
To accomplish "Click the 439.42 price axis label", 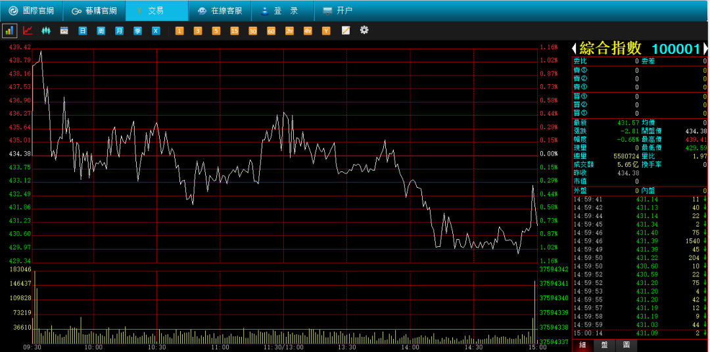I will [20, 47].
